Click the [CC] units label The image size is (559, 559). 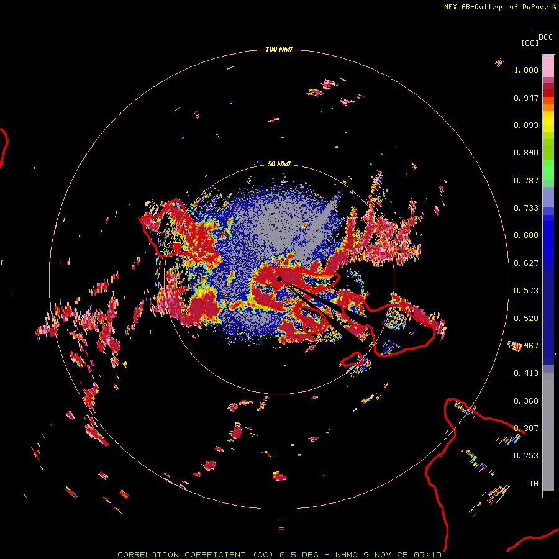[x=530, y=43]
